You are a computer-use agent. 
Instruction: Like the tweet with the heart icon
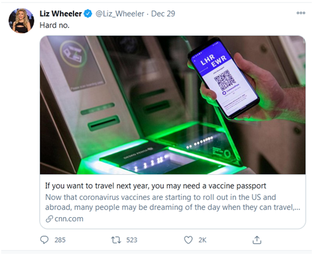(188, 240)
